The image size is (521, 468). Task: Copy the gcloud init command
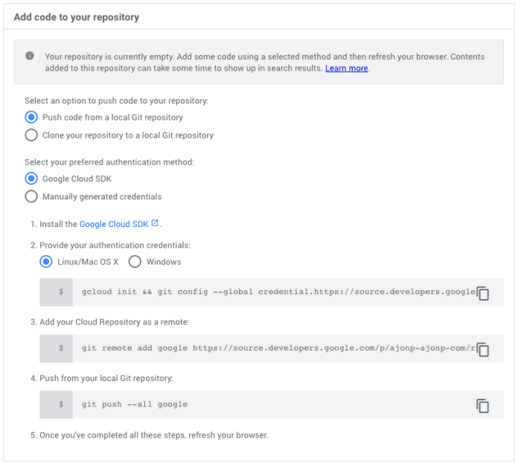(482, 292)
